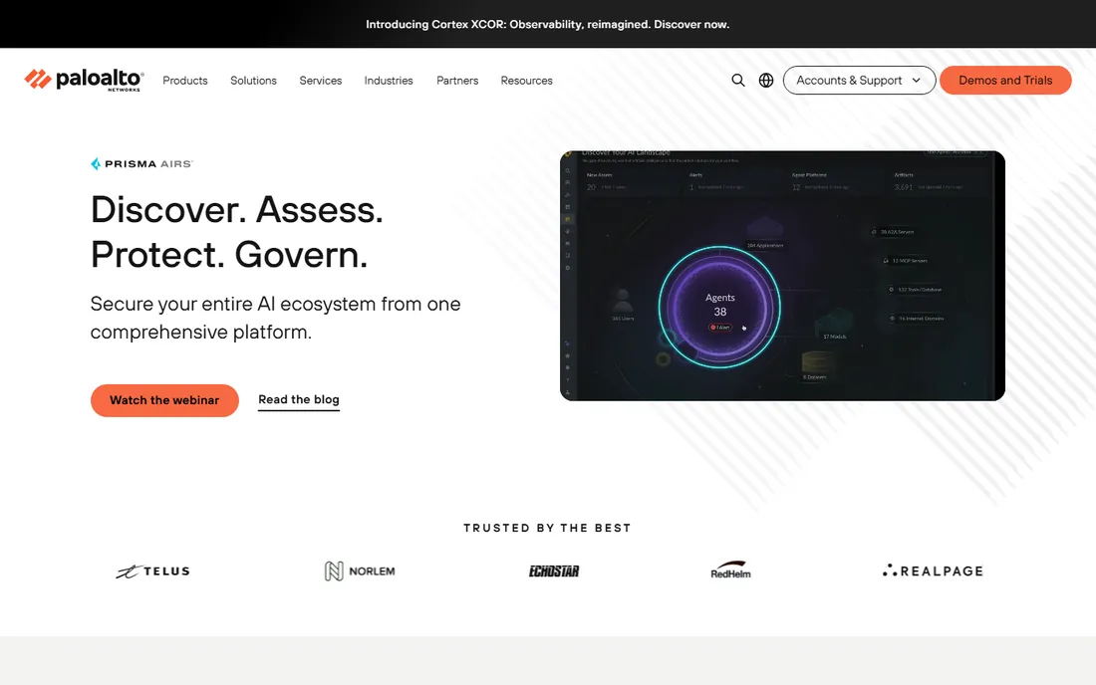Open the Partners menu
This screenshot has height=685, width=1096.
point(458,81)
